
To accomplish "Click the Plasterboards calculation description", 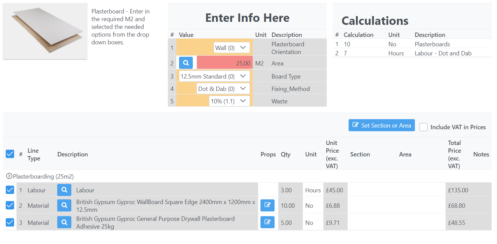I will coord(432,44).
